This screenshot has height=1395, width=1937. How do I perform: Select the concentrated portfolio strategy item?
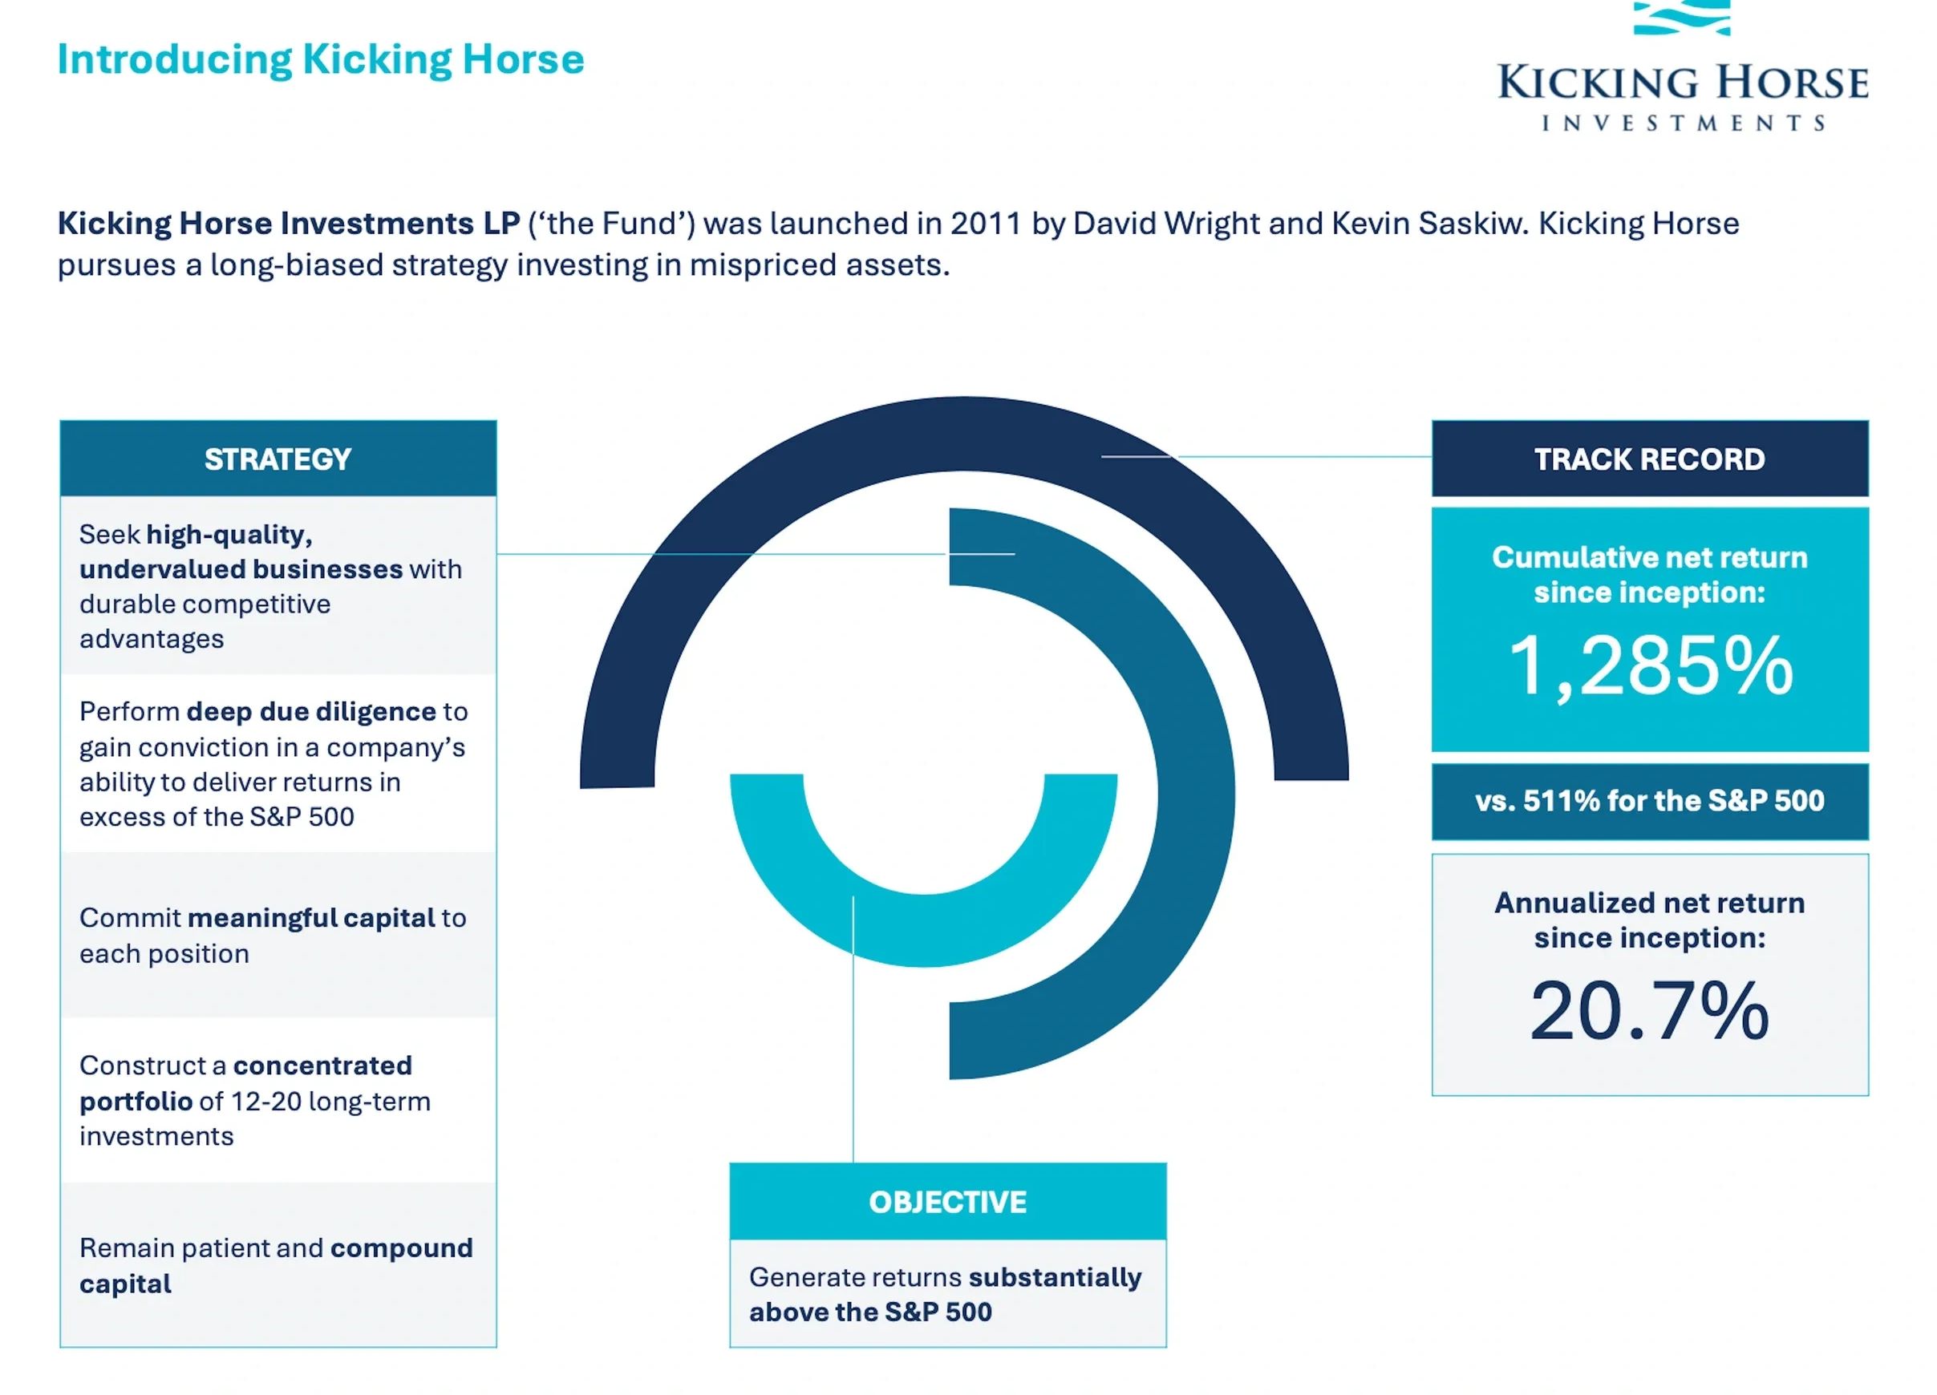(x=254, y=1101)
